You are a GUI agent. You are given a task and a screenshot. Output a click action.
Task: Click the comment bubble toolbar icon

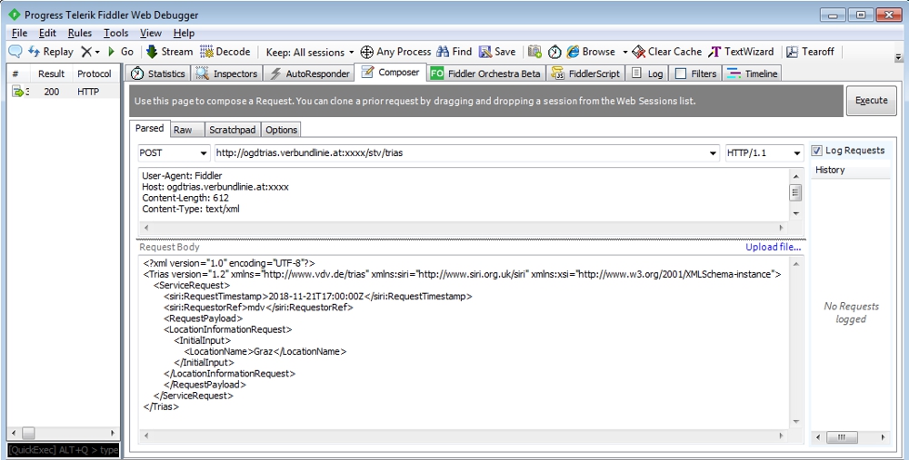(x=15, y=52)
